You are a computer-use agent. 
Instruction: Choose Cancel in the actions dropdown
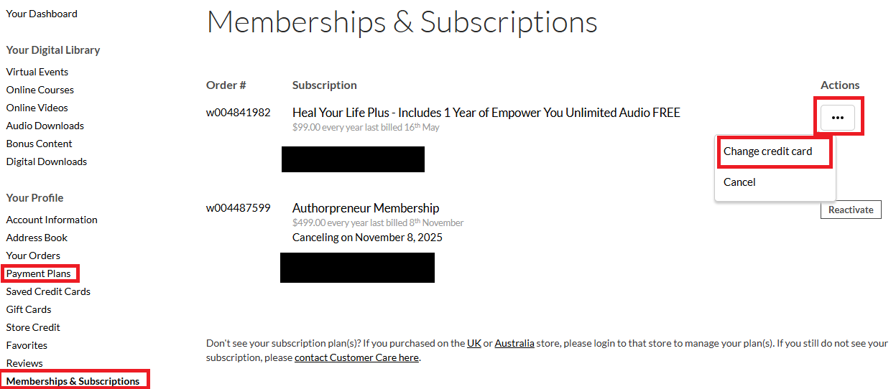point(739,182)
